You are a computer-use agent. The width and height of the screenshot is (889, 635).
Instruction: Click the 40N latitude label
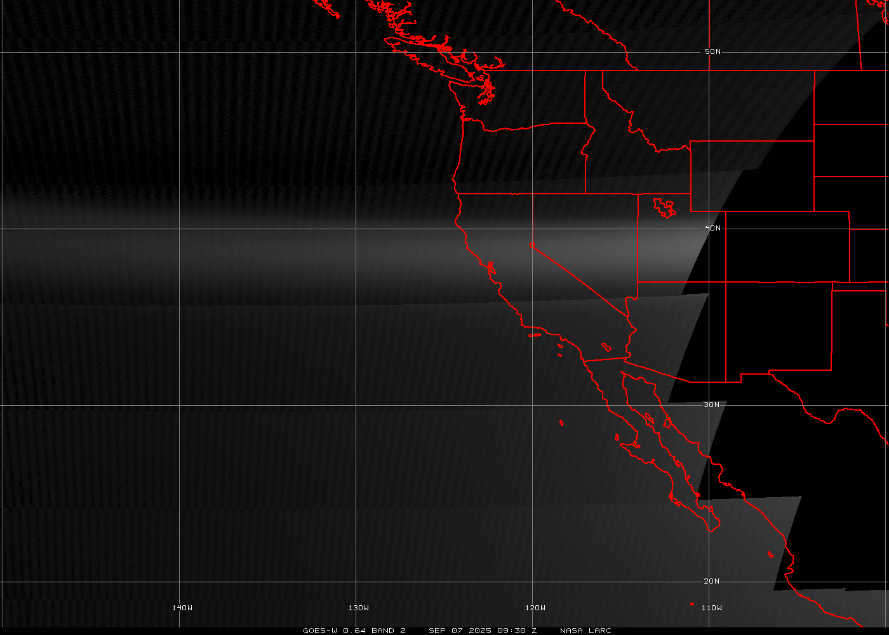(712, 228)
